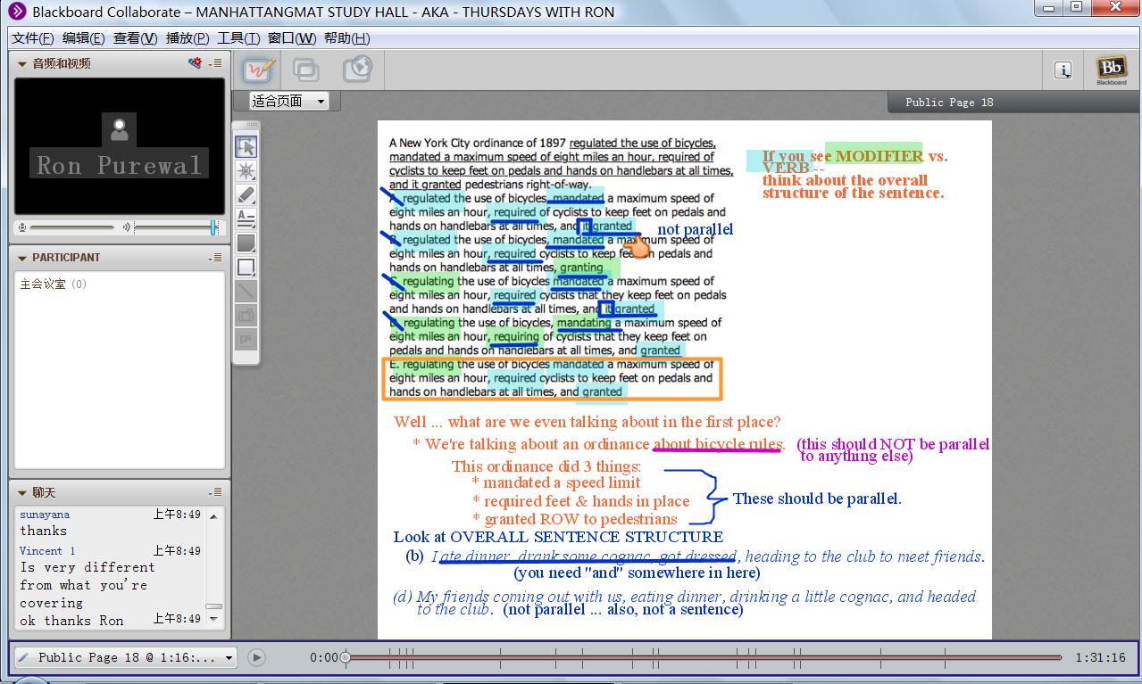This screenshot has height=684, width=1142.
Task: Open the Public Page 18 index dropdown
Action: pyautogui.click(x=126, y=657)
